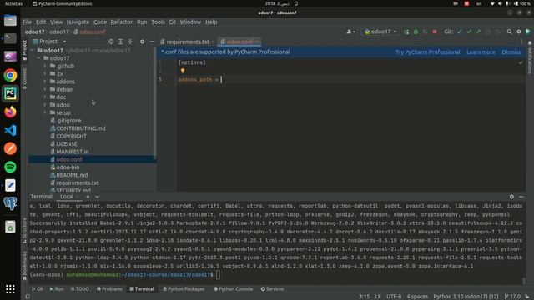Image resolution: width=534 pixels, height=300 pixels.
Task: Open the Python Packages tool tab
Action: tap(184, 289)
